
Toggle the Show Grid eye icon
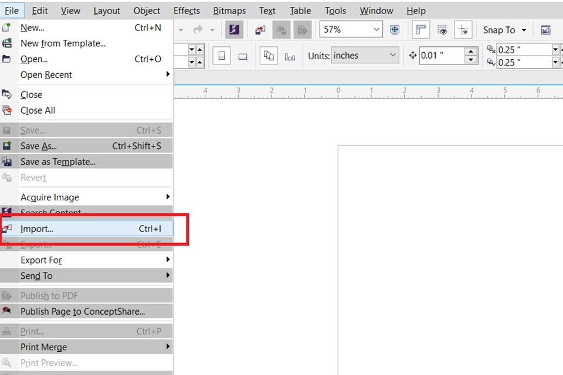pos(442,30)
